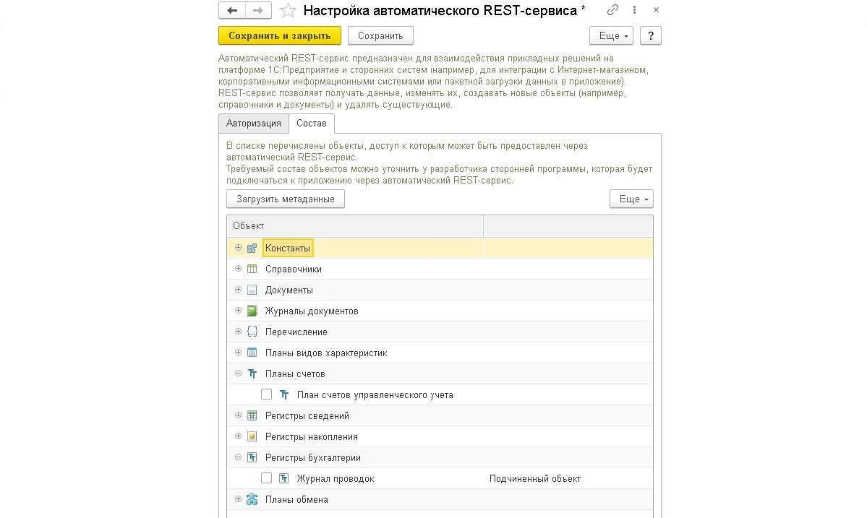
Task: Click the back navigation arrow
Action: 232,11
